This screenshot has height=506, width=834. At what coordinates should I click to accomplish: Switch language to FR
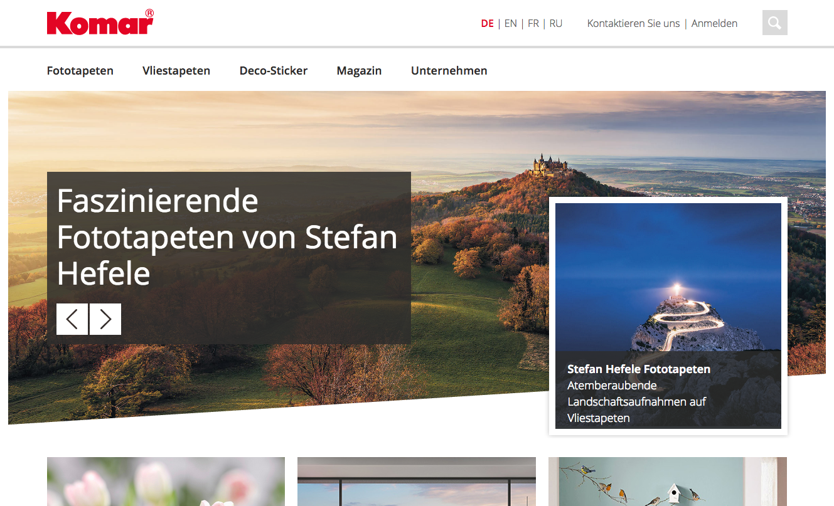click(x=533, y=23)
